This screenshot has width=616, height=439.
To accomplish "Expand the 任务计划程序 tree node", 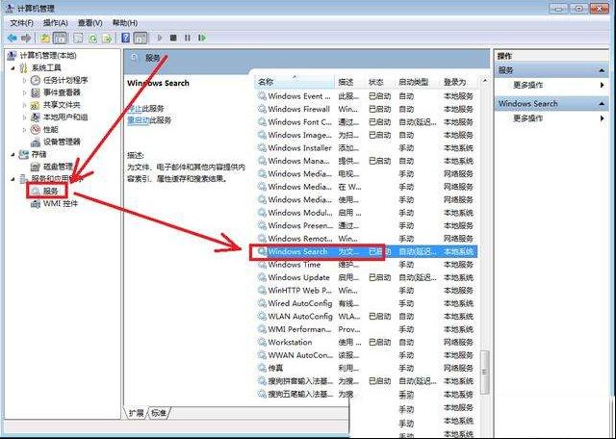I will (24, 80).
